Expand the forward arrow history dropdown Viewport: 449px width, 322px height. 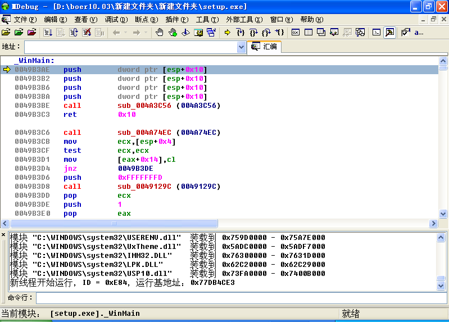tap(144, 33)
